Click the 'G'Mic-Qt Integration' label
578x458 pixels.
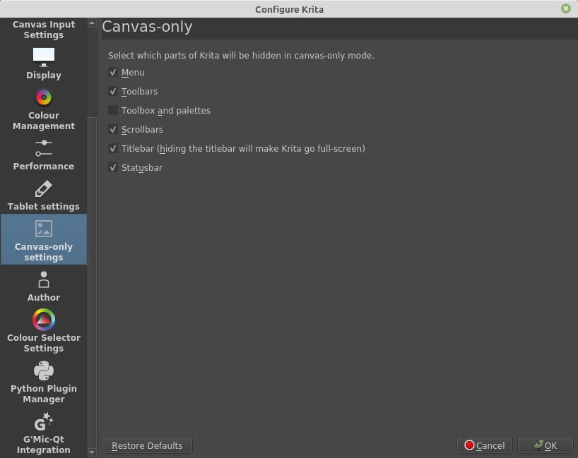[x=44, y=445]
